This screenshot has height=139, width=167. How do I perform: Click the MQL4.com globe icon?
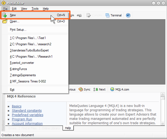click(112, 89)
